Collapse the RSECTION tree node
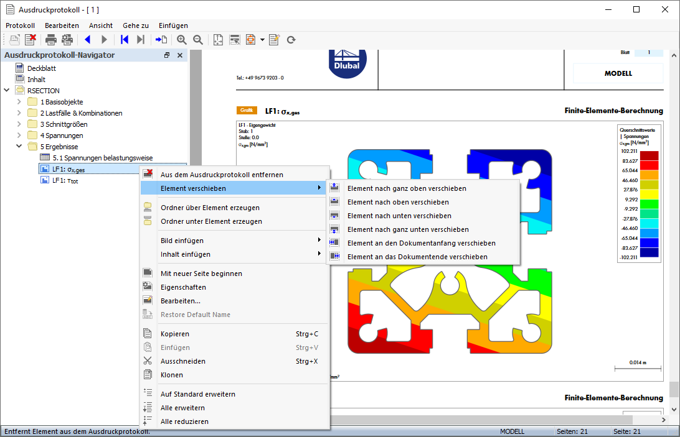 tap(6, 91)
